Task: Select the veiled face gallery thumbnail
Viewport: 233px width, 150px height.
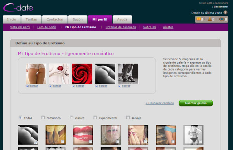Action: (111, 135)
